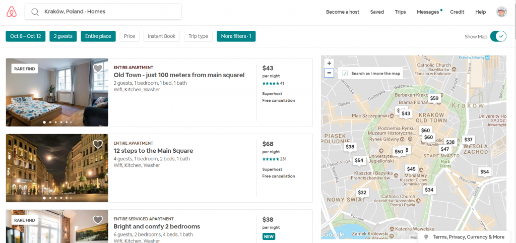Click Become a host in the header

(343, 12)
